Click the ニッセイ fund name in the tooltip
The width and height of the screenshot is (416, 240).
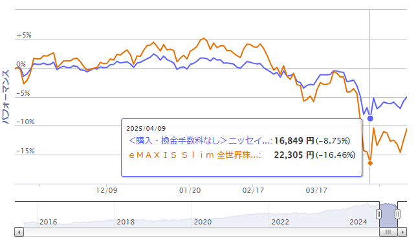(x=201, y=140)
